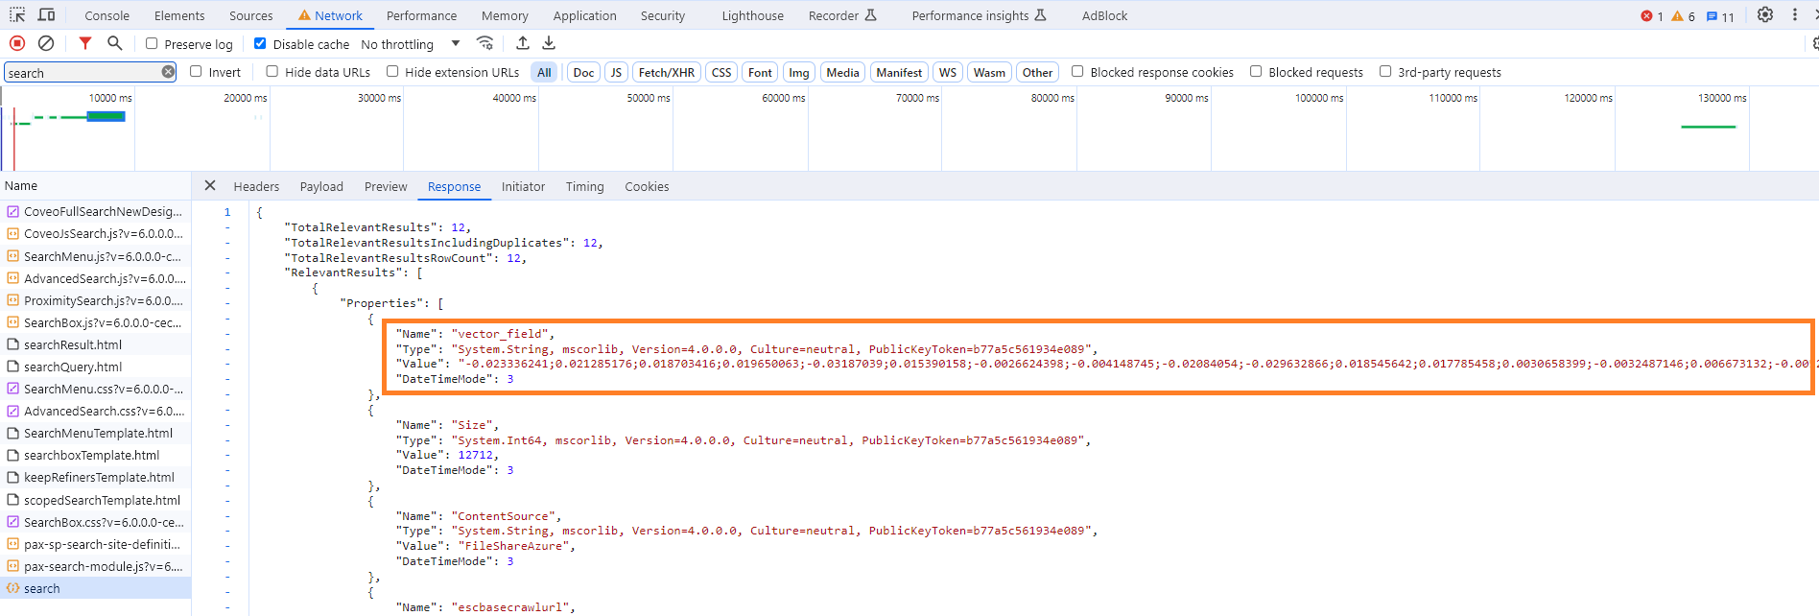The image size is (1819, 616).
Task: Clear the network log
Action: [x=46, y=43]
